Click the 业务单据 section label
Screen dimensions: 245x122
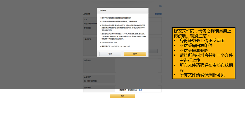coord(87,87)
